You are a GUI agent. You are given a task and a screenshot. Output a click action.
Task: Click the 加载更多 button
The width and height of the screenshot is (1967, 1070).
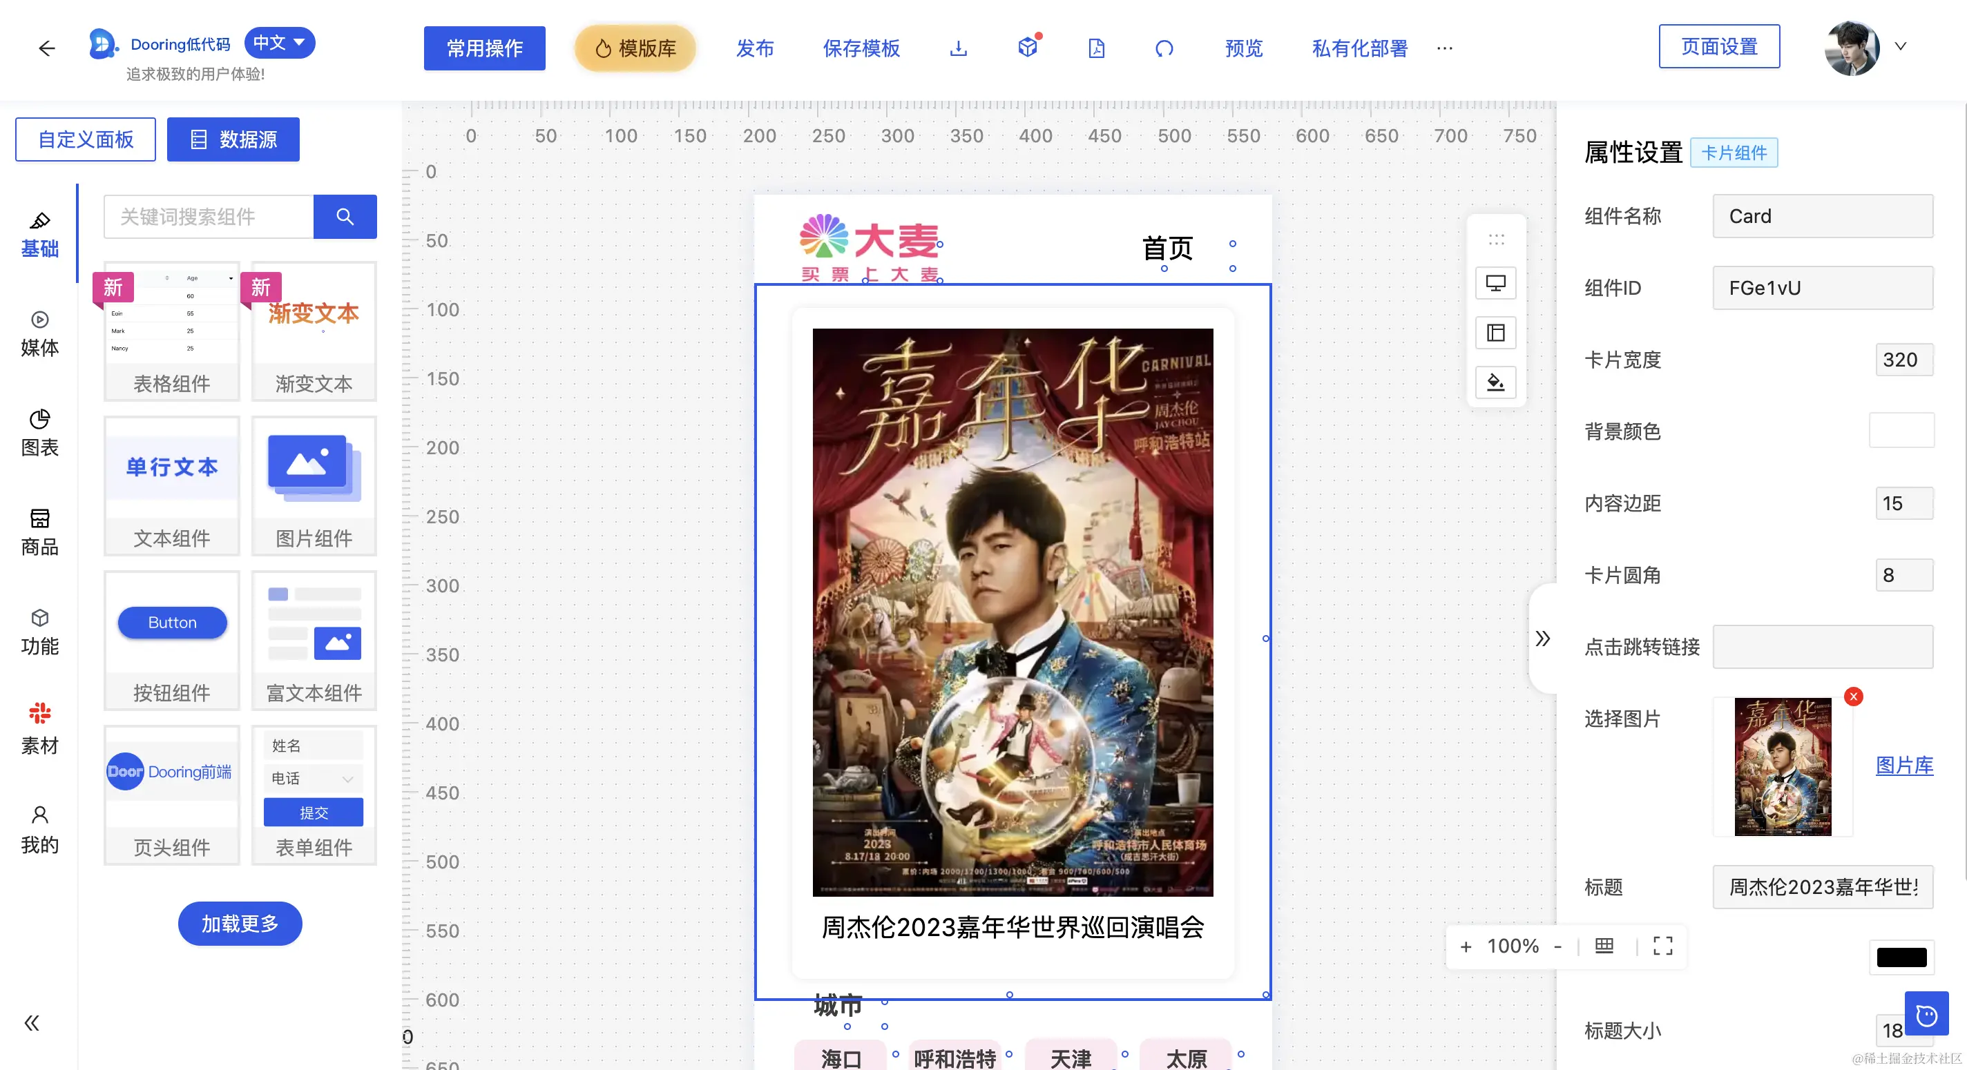tap(240, 924)
